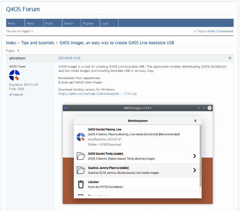The width and height of the screenshot is (240, 211).
Task: Click the external link icon beside Website
Action: (x=11, y=95)
